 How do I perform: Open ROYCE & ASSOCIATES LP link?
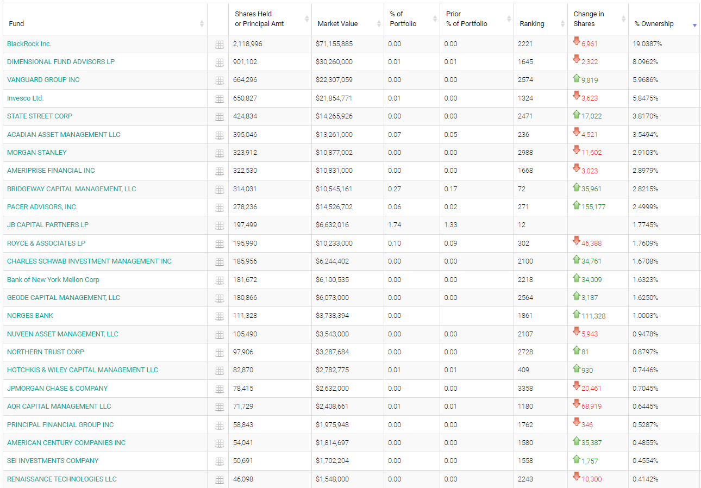46,243
